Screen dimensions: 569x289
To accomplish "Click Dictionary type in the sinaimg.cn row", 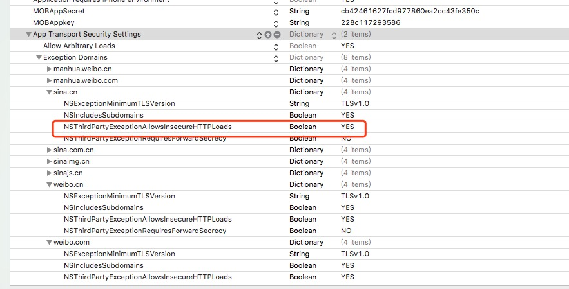I will 306,162.
